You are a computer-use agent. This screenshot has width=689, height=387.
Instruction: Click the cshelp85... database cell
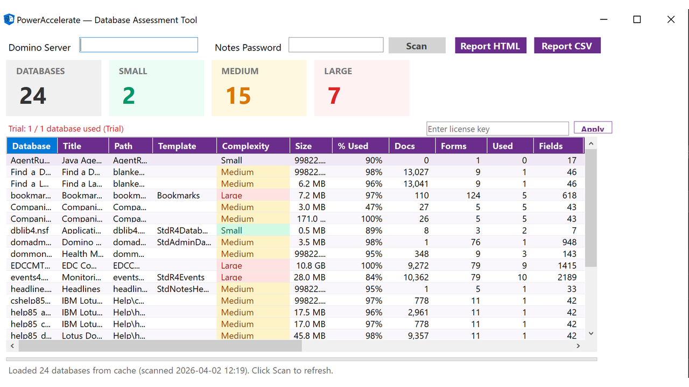(31, 300)
